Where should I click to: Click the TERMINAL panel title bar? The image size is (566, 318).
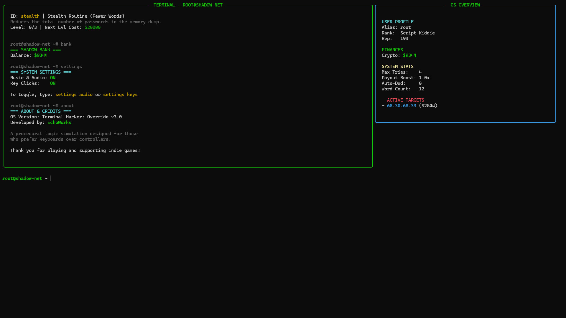(188, 5)
